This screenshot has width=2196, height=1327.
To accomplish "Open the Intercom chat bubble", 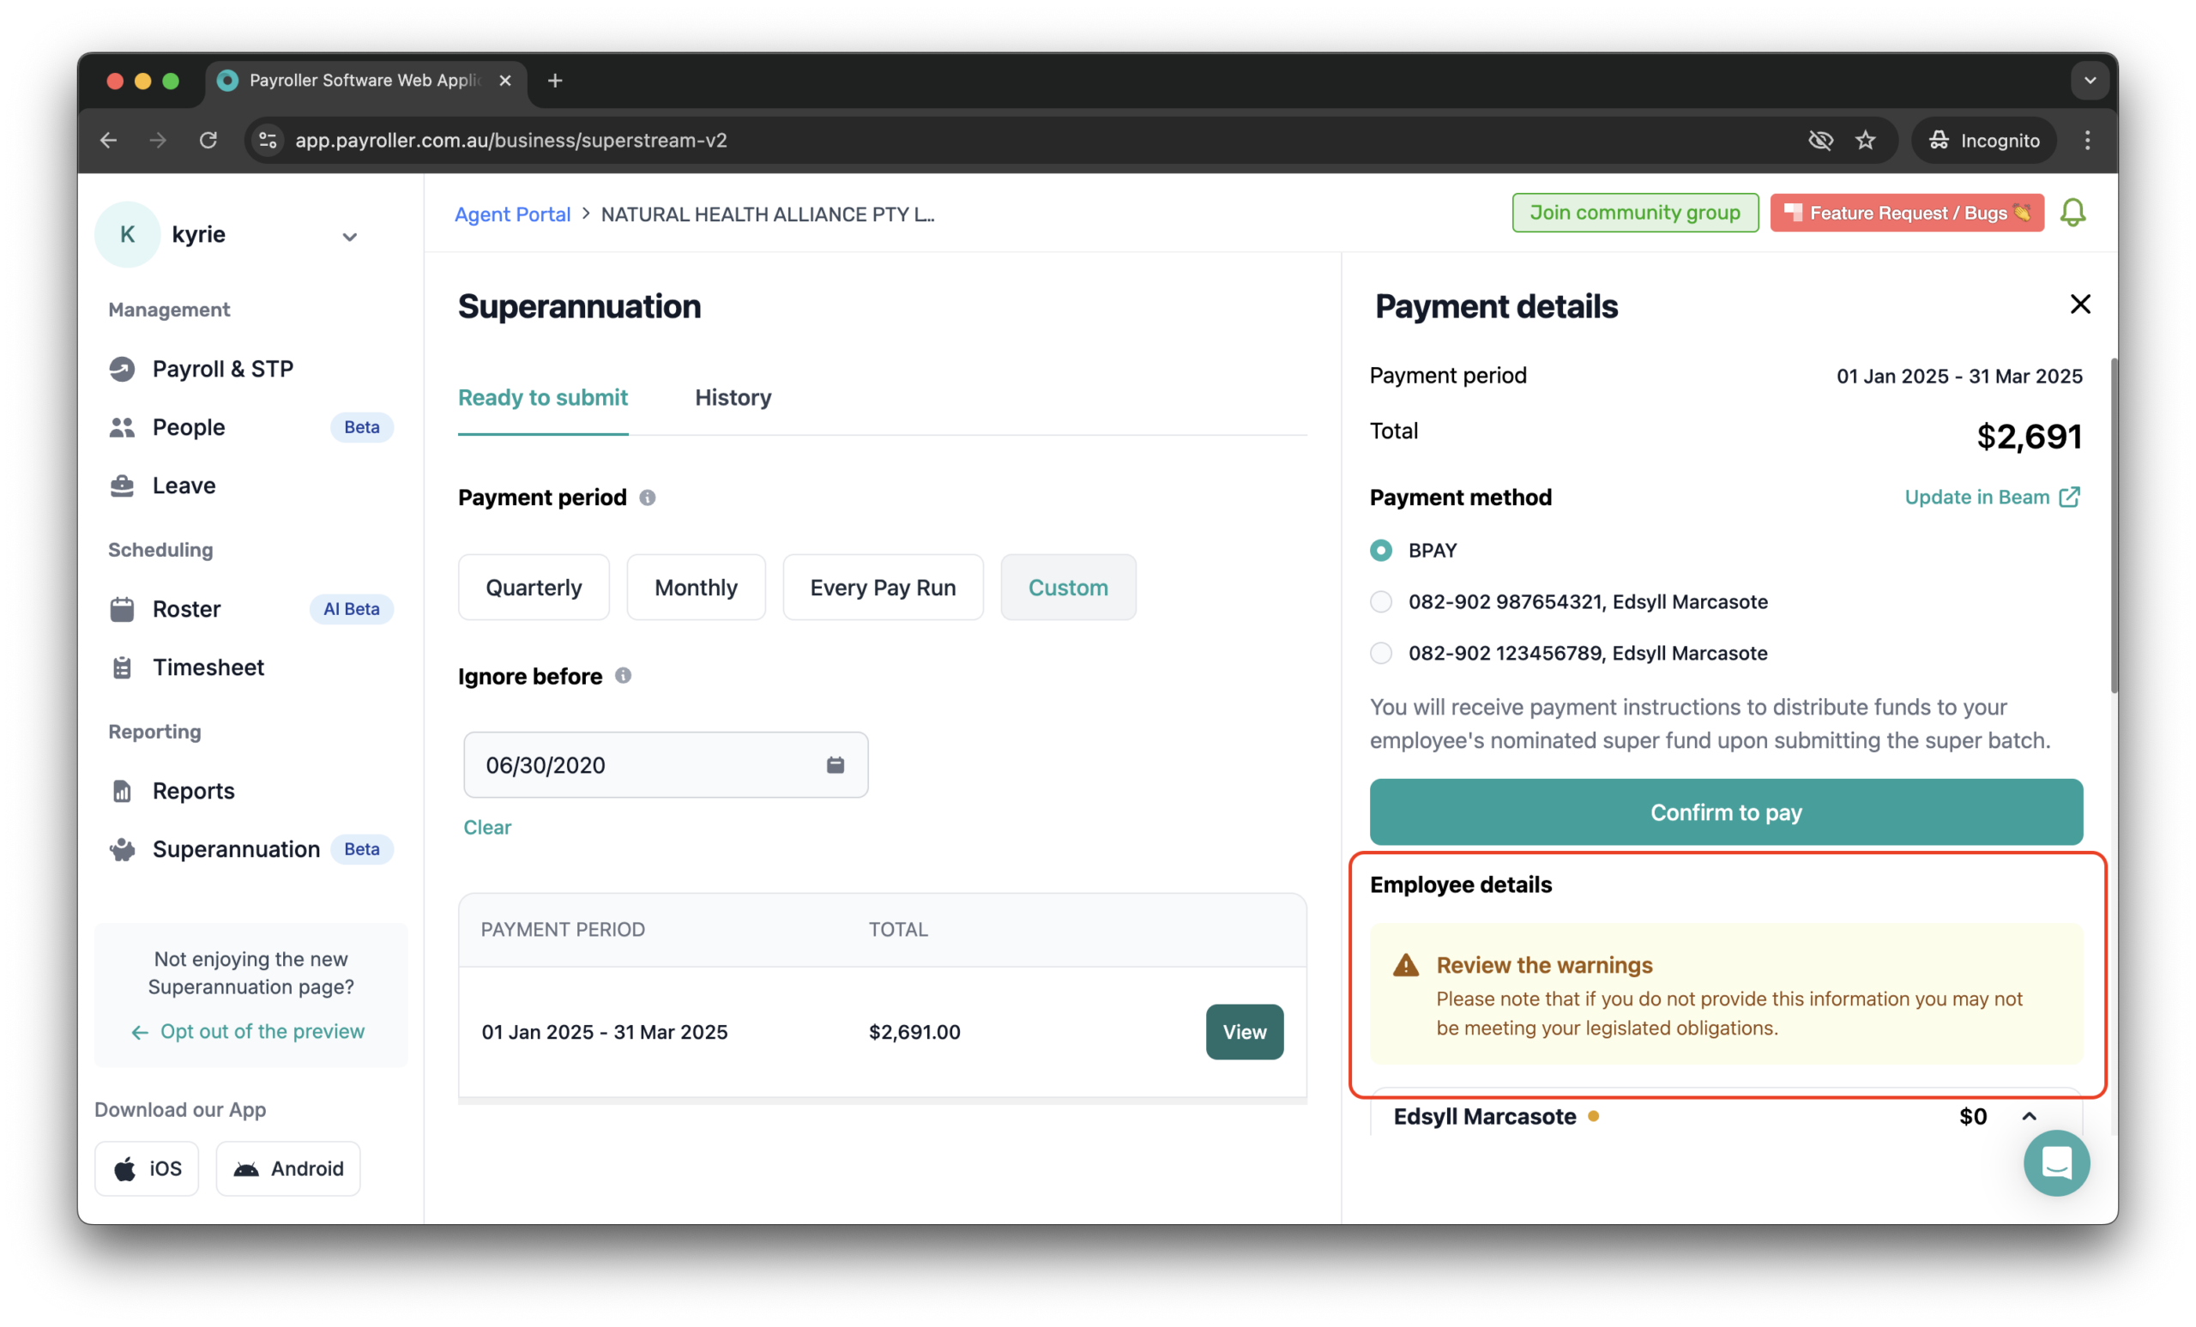I will 2056,1163.
